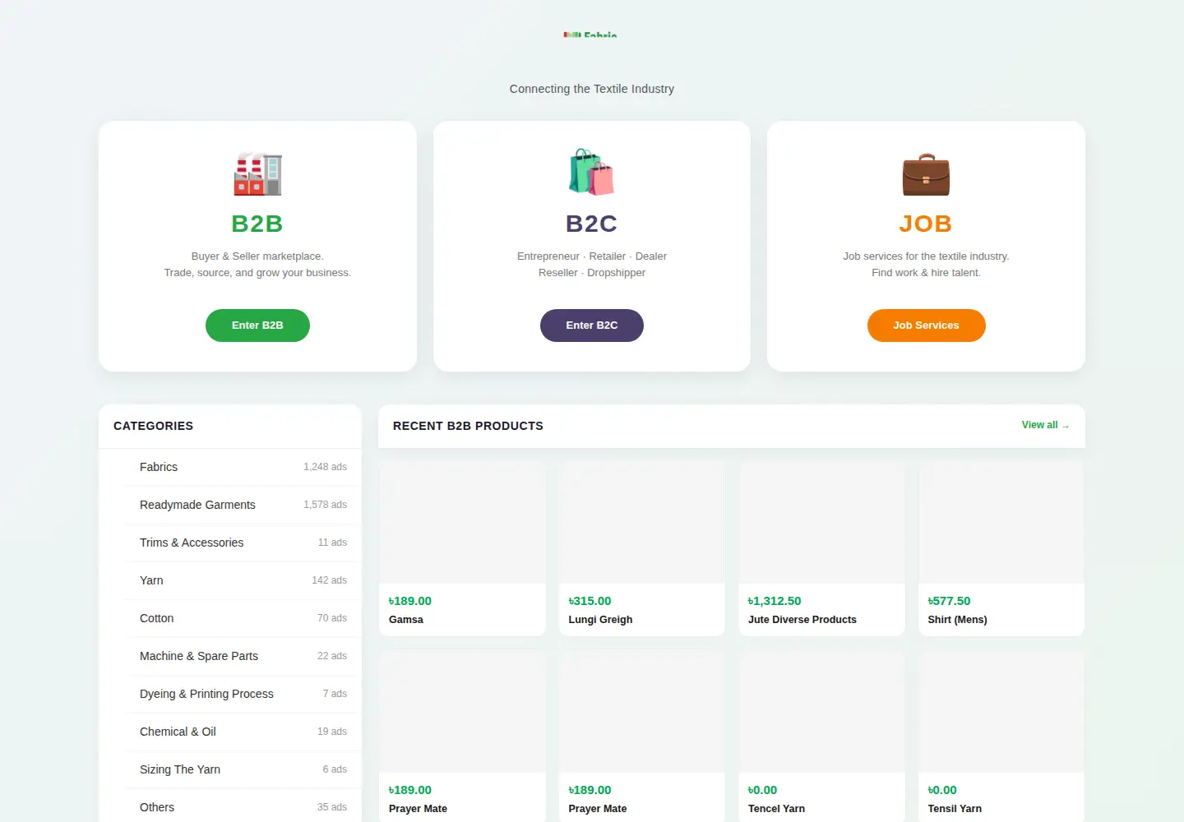Click the RECENT B2B PRODUCTS heading
Screen dimensions: 1184x822
[468, 426]
